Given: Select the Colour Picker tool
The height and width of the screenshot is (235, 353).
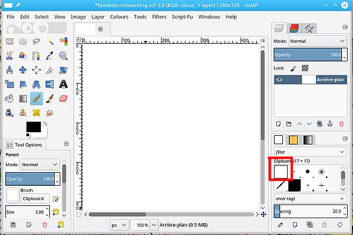Looking at the screenshot, I should pyautogui.click(x=50, y=56).
